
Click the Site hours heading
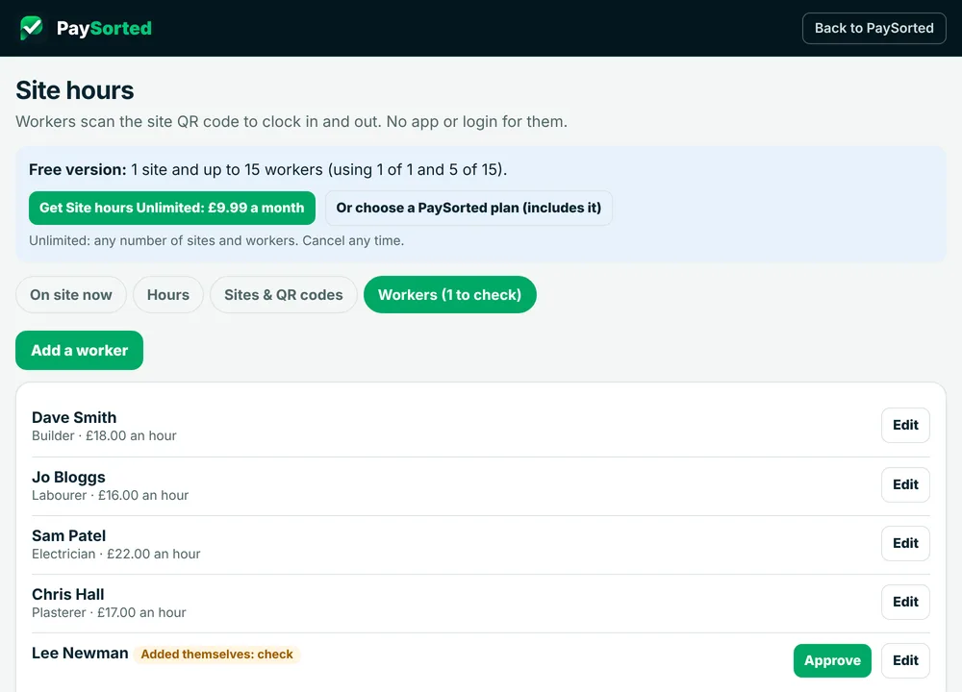[75, 90]
